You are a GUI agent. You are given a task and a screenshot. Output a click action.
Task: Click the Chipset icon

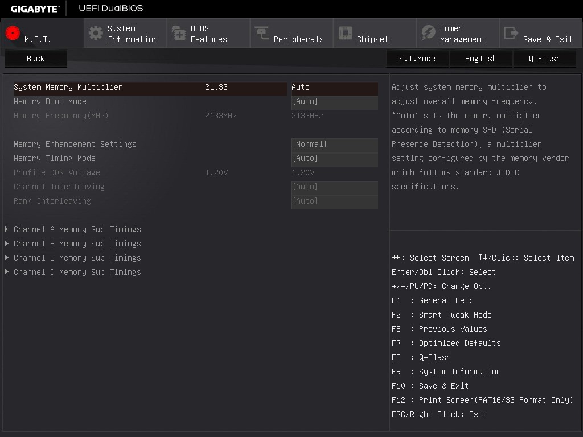tap(345, 32)
